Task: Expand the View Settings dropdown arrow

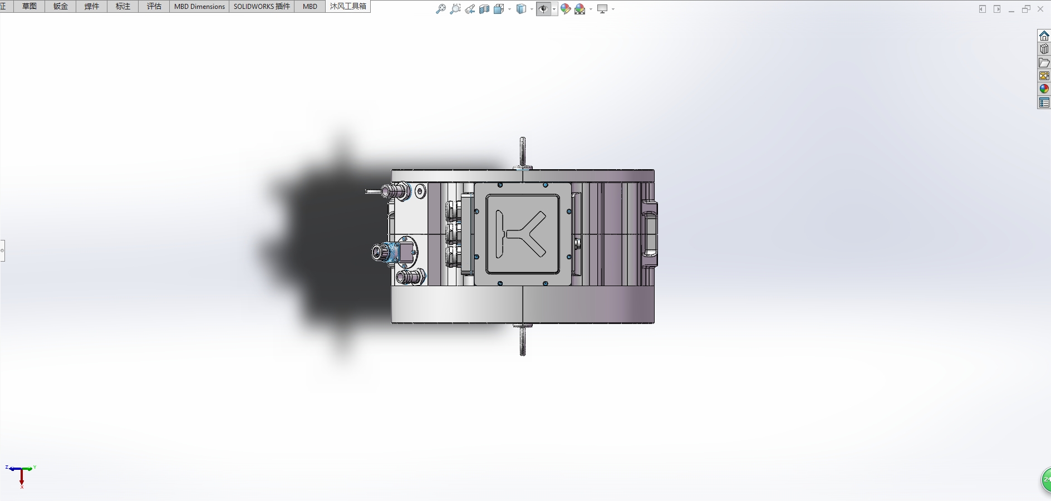Action: [x=613, y=9]
